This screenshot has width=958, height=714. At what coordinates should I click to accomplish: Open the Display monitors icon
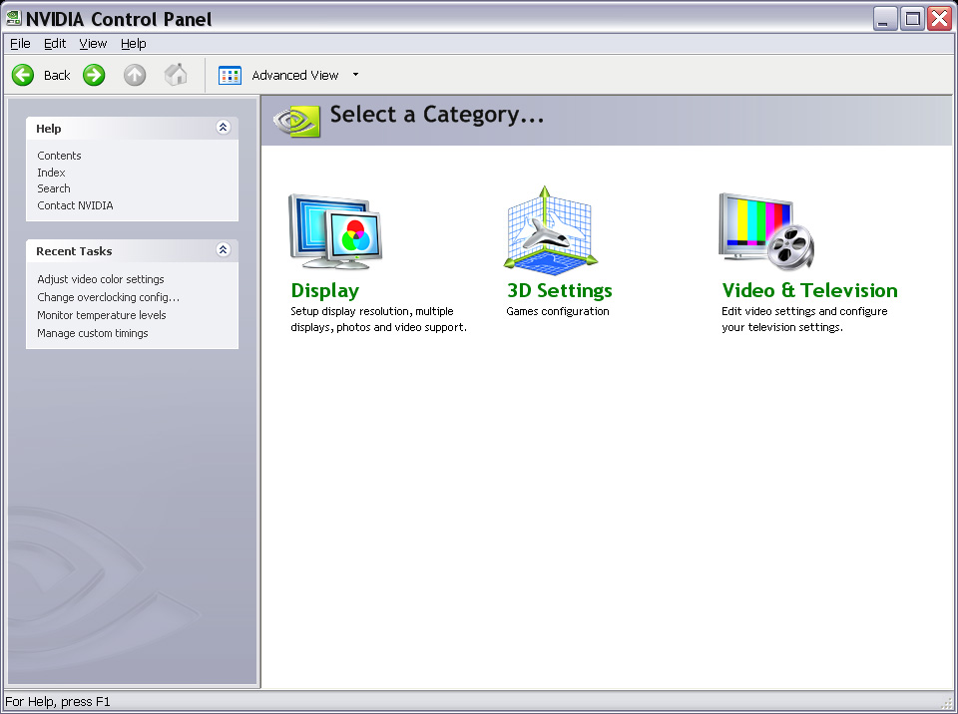pyautogui.click(x=335, y=231)
